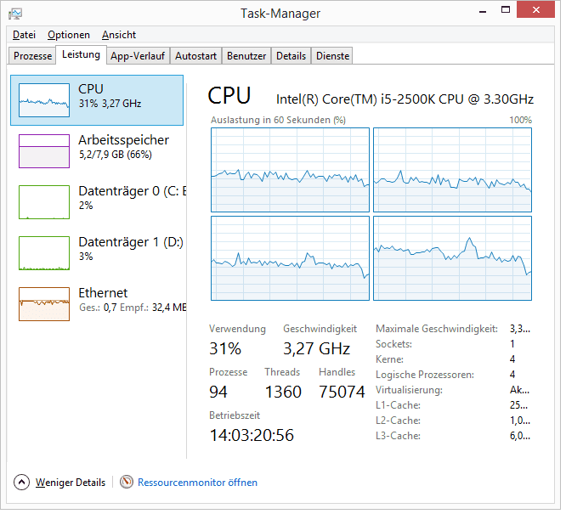Open the Datenträger 0 (C:) thumbnail
566x514 pixels.
point(44,202)
